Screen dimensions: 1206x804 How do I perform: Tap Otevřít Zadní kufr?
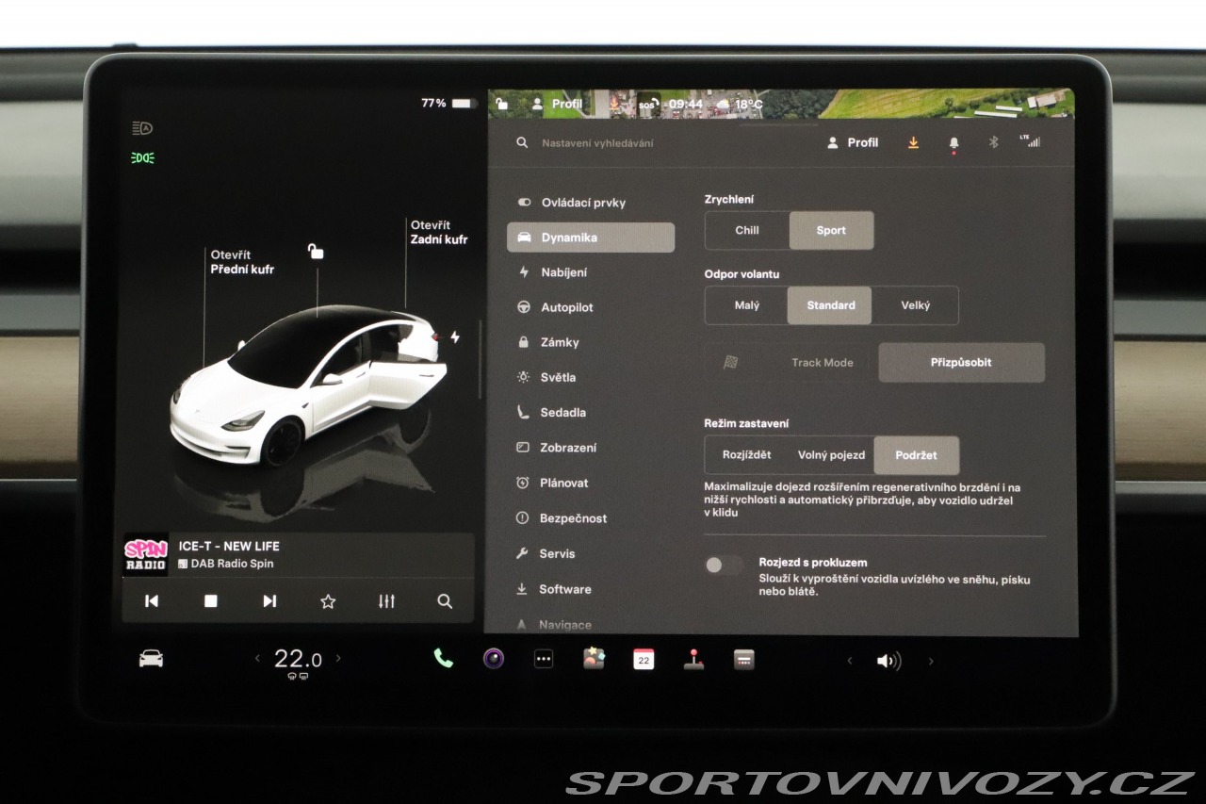(439, 232)
